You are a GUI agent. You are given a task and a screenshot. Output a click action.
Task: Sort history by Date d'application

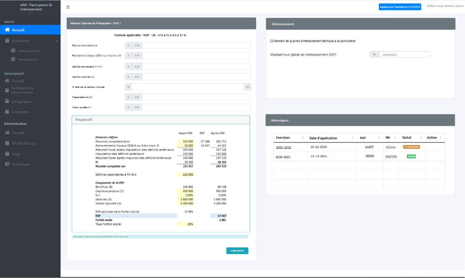(353, 138)
